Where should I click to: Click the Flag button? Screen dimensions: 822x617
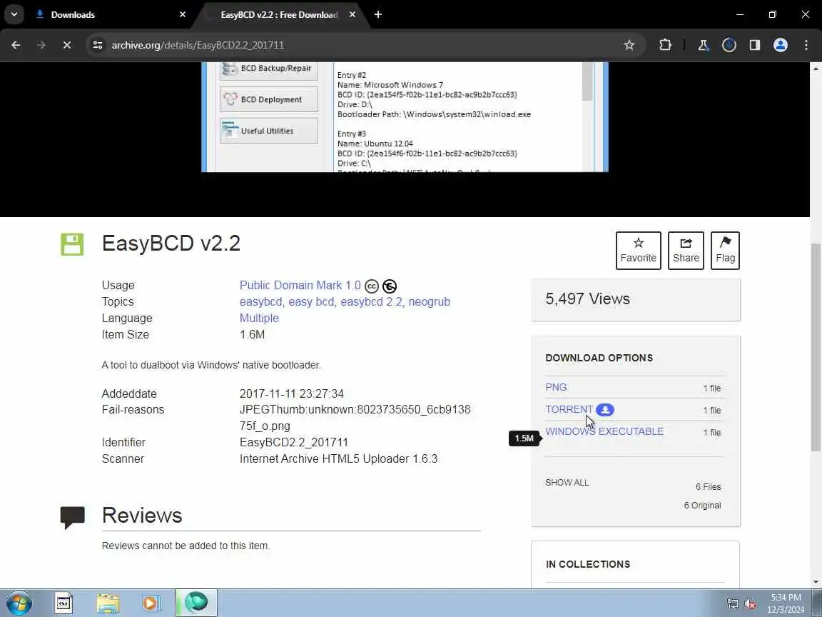point(725,250)
